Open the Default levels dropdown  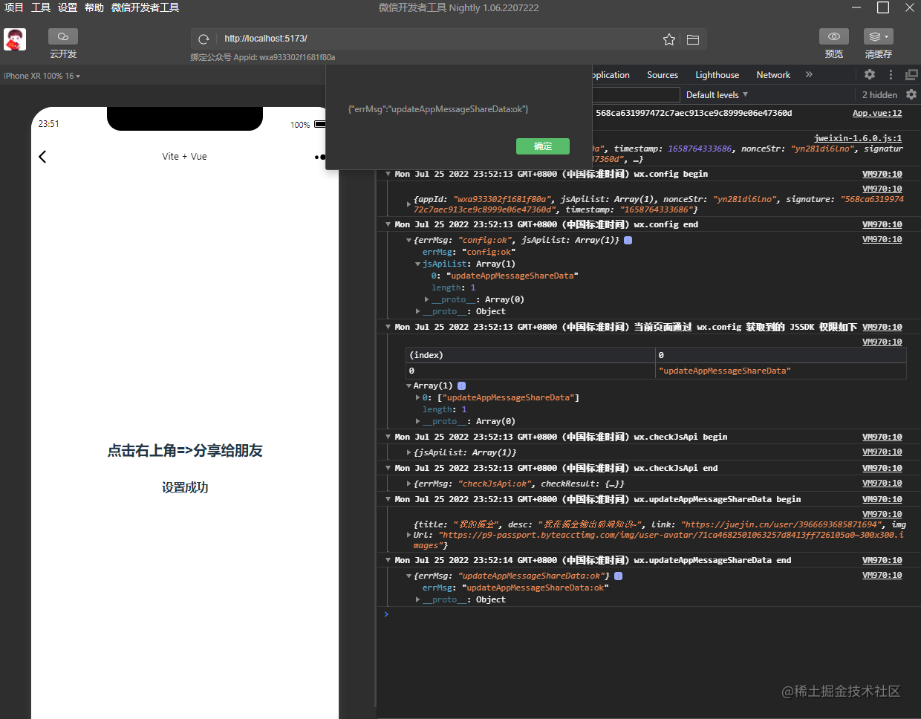pos(717,95)
